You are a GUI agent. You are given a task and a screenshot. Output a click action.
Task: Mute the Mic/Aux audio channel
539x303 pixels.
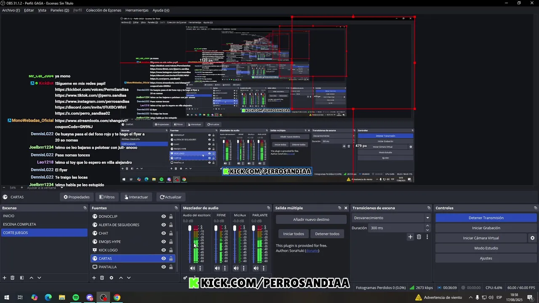[236, 268]
